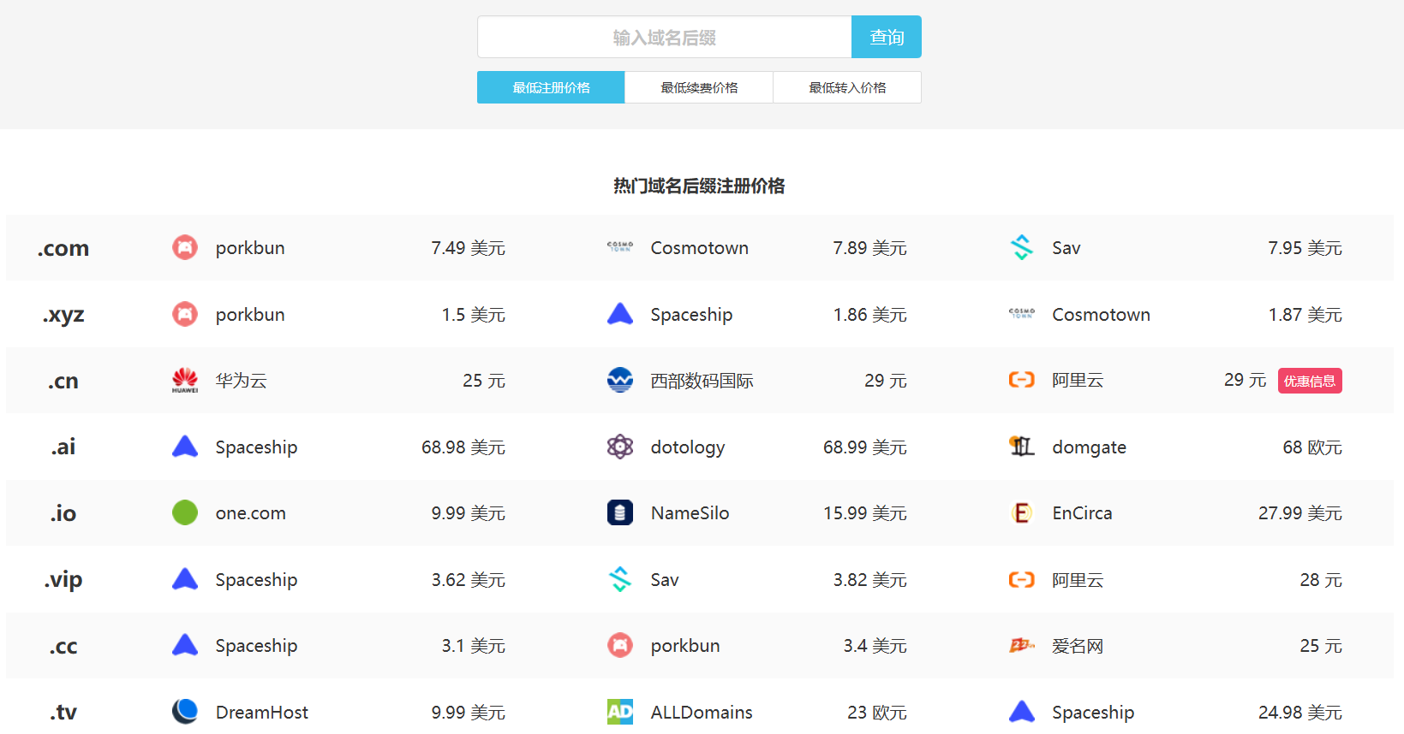This screenshot has width=1404, height=734.
Task: Click the 1.86 美元 price
Action: point(870,315)
